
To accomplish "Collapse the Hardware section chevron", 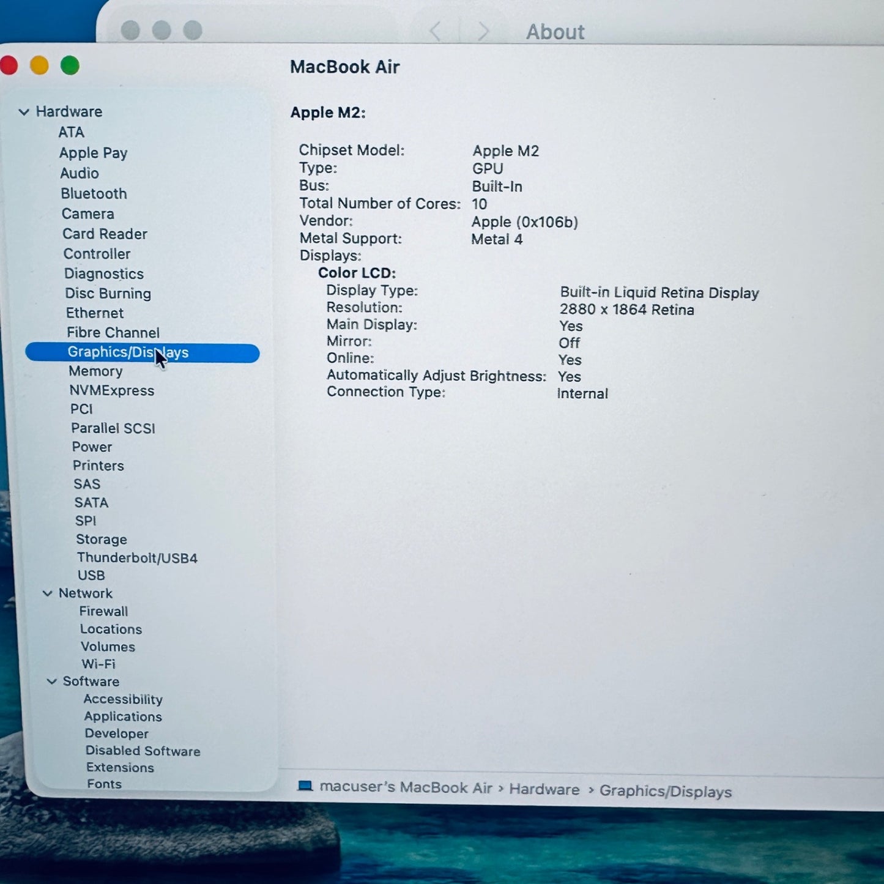I will [24, 112].
